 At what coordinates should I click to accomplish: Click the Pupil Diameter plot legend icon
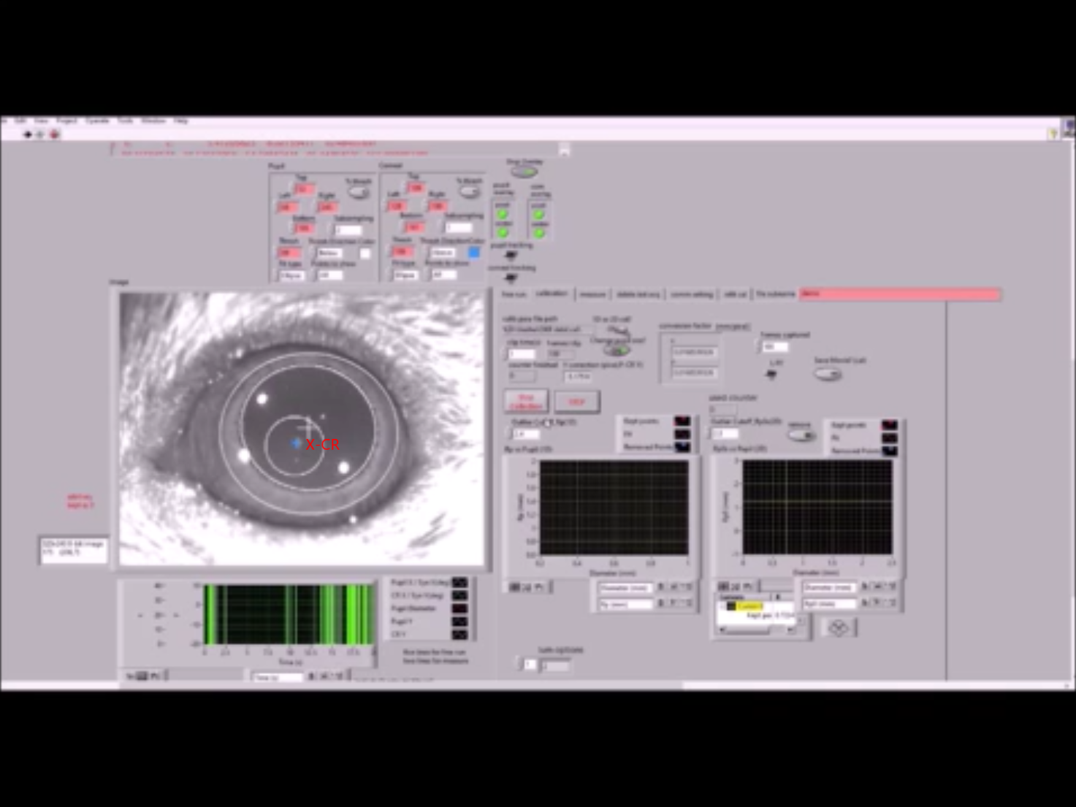[459, 608]
